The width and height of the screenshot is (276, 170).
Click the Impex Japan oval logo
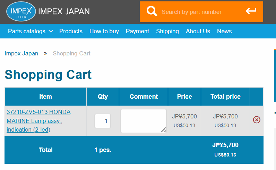click(x=21, y=12)
